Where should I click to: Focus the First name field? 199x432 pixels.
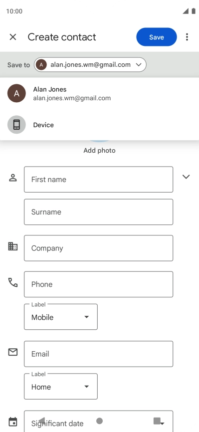pyautogui.click(x=98, y=180)
